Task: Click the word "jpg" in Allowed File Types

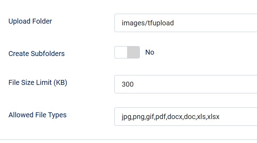Action: tap(126, 117)
